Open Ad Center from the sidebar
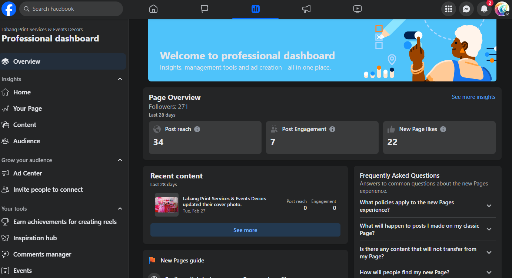 coord(63,173)
